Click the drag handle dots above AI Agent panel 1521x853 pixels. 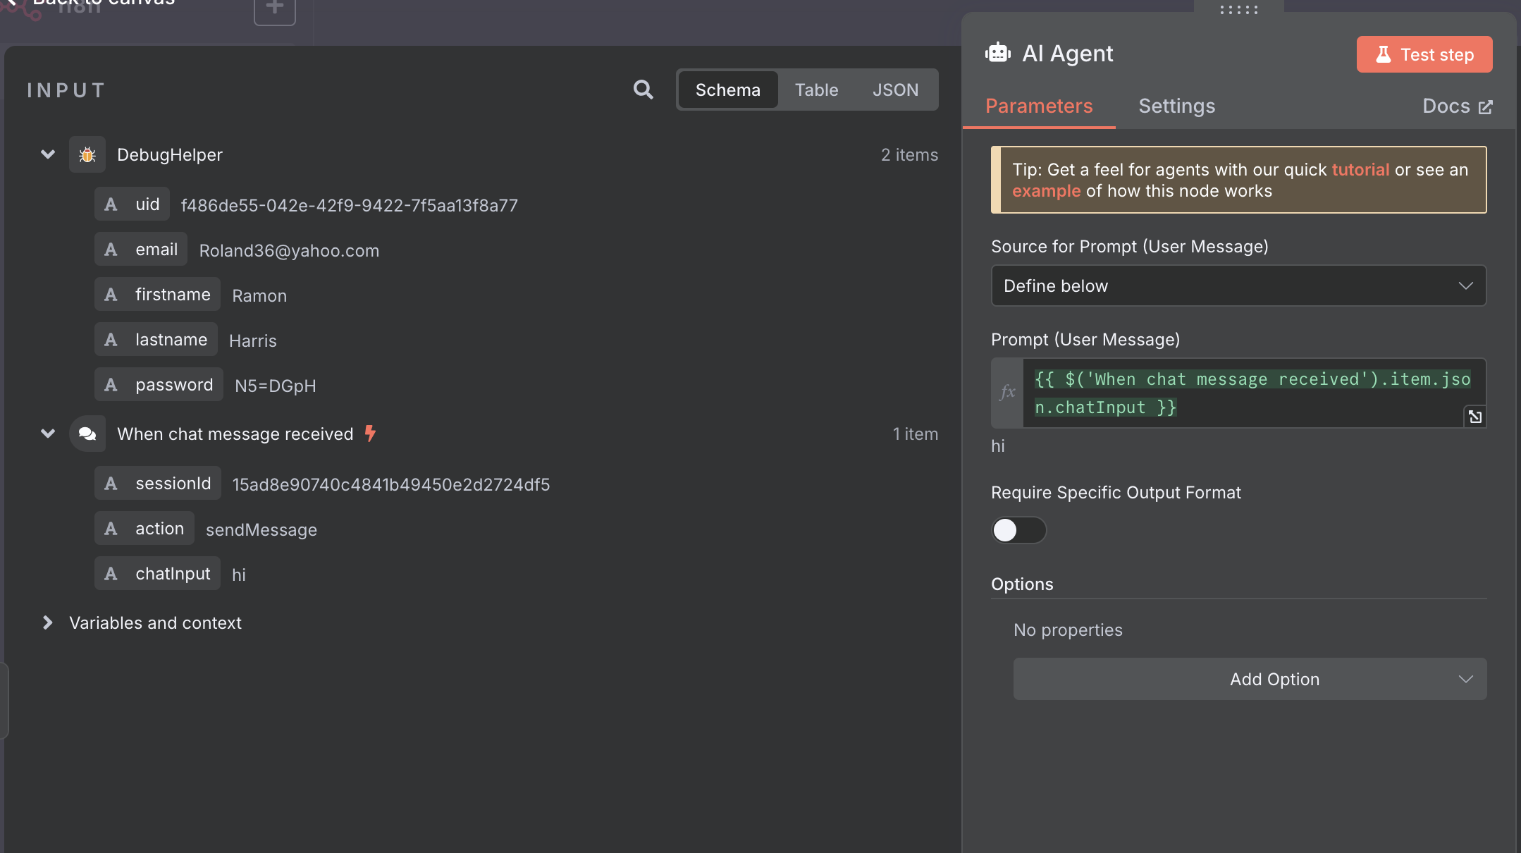click(x=1239, y=10)
